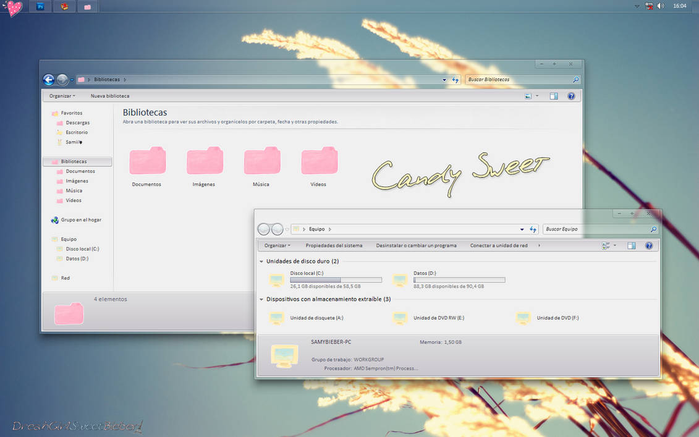Select the Documentos library folder
Viewport: 699px width, 437px height.
click(x=146, y=166)
